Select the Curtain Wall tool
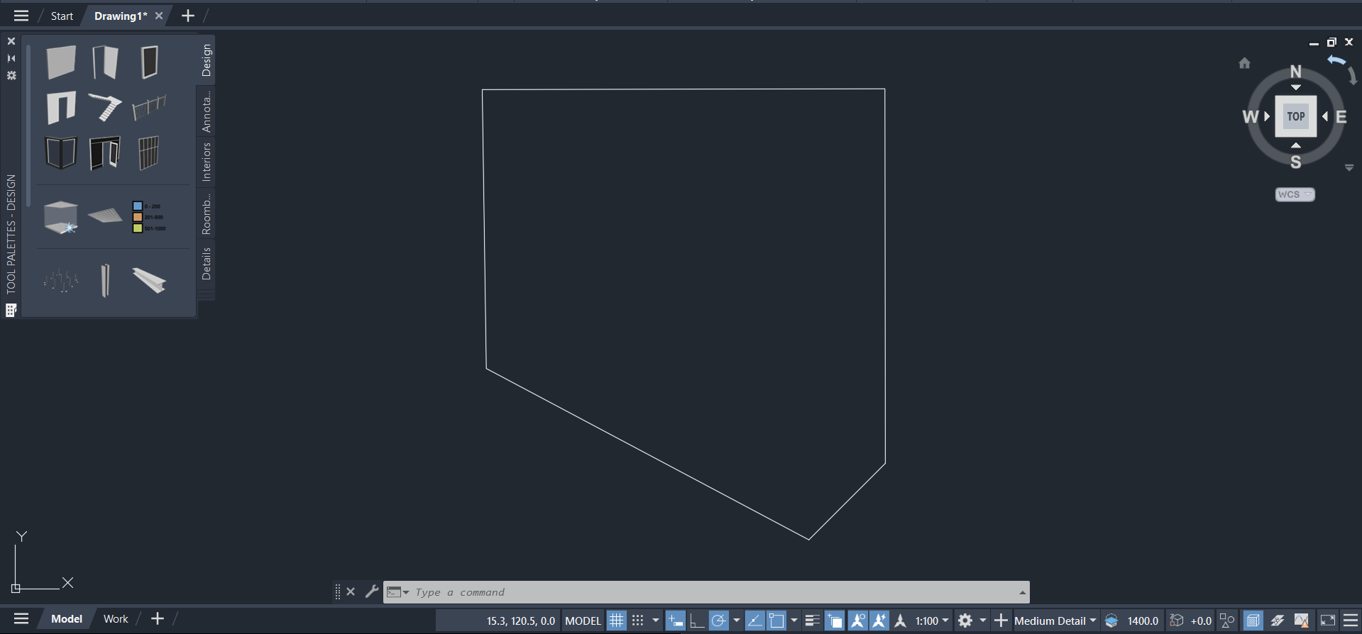This screenshot has height=634, width=1362. click(148, 152)
